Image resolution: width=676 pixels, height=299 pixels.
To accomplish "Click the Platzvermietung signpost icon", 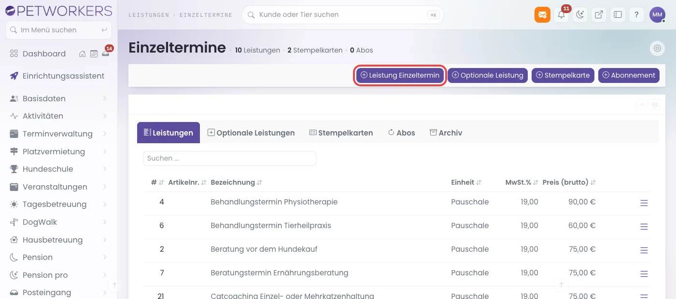I will coord(14,151).
